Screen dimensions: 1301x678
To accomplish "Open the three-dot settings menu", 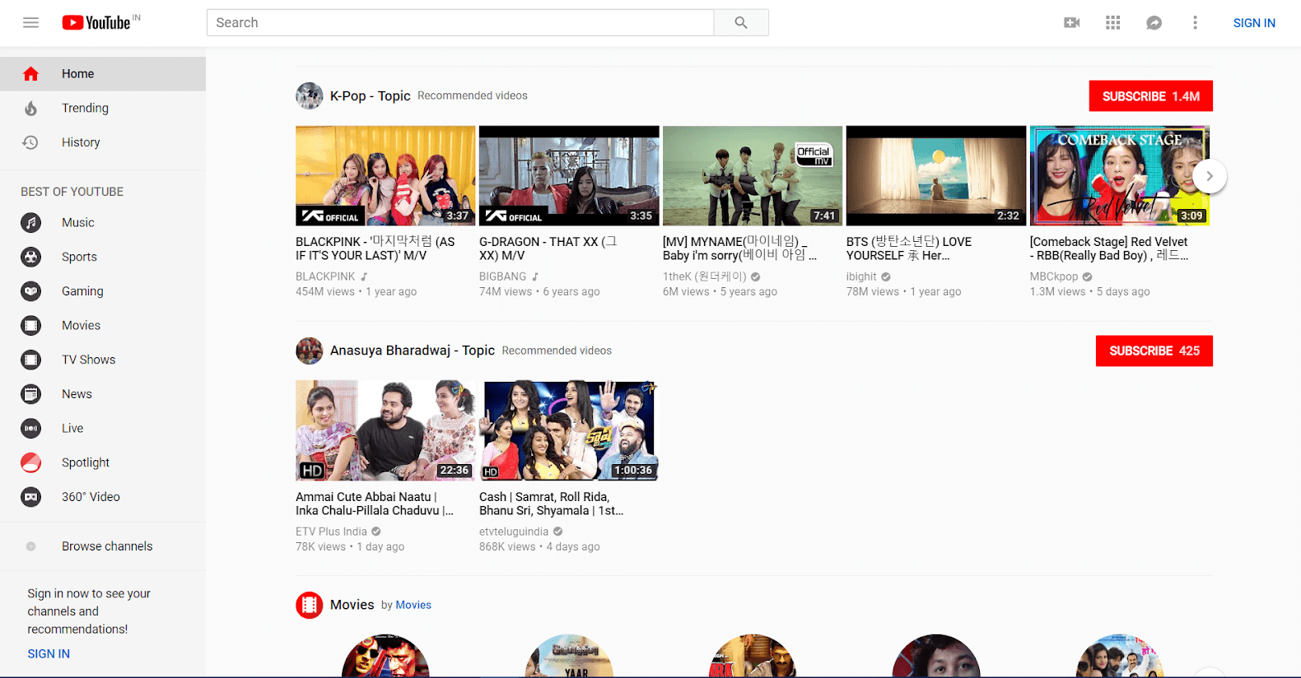I will (x=1195, y=22).
